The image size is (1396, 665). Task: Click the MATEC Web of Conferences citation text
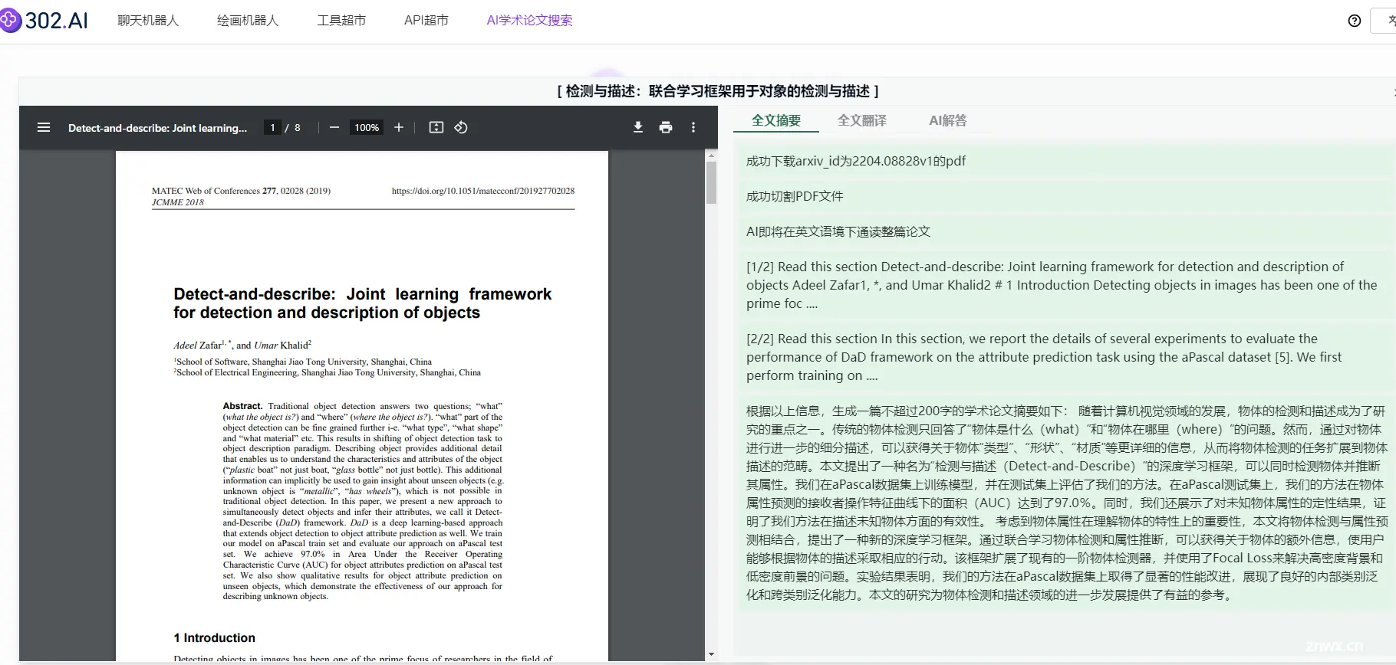pyautogui.click(x=241, y=191)
